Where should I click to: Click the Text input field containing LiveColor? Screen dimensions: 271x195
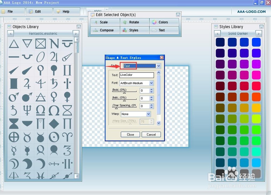click(x=137, y=75)
